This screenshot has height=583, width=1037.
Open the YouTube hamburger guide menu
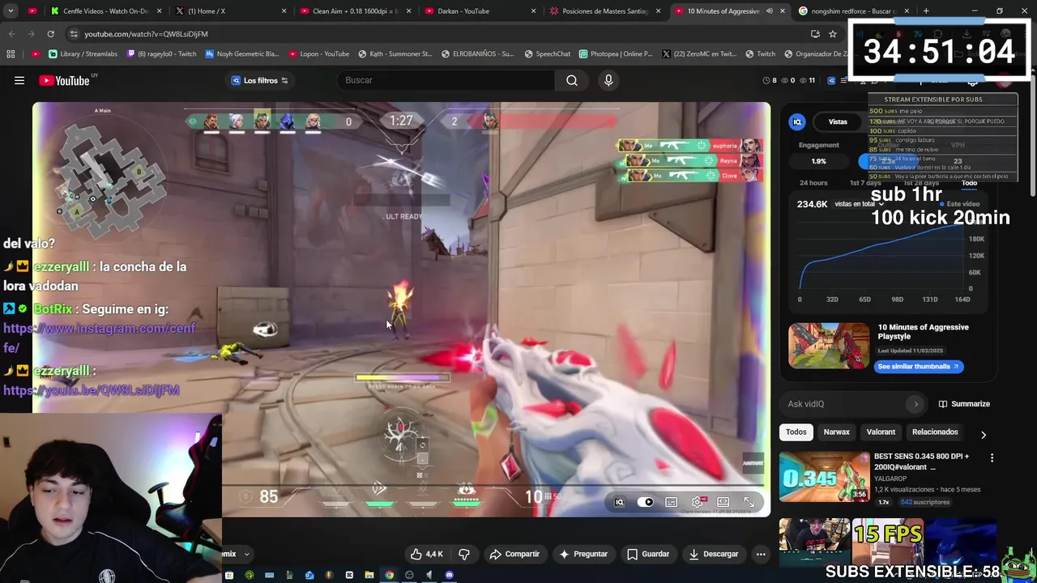pos(19,80)
